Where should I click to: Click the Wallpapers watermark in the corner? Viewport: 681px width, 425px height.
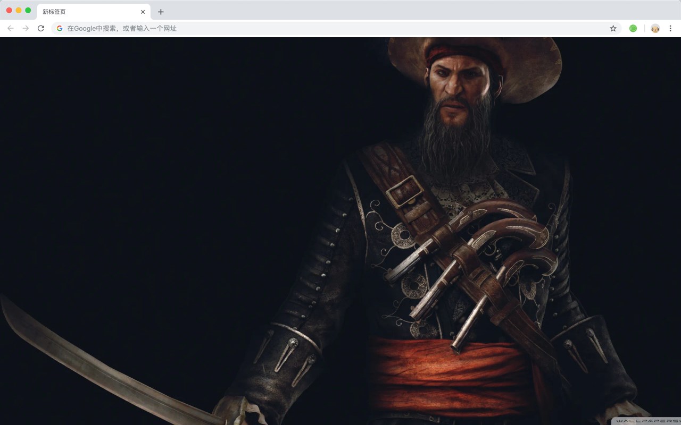[x=646, y=421]
